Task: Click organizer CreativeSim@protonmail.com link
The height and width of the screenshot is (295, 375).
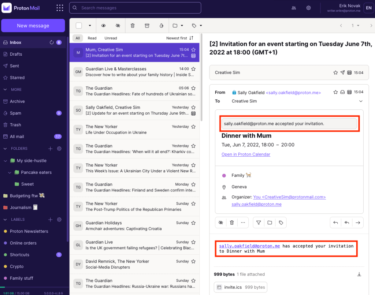Action: point(289,197)
